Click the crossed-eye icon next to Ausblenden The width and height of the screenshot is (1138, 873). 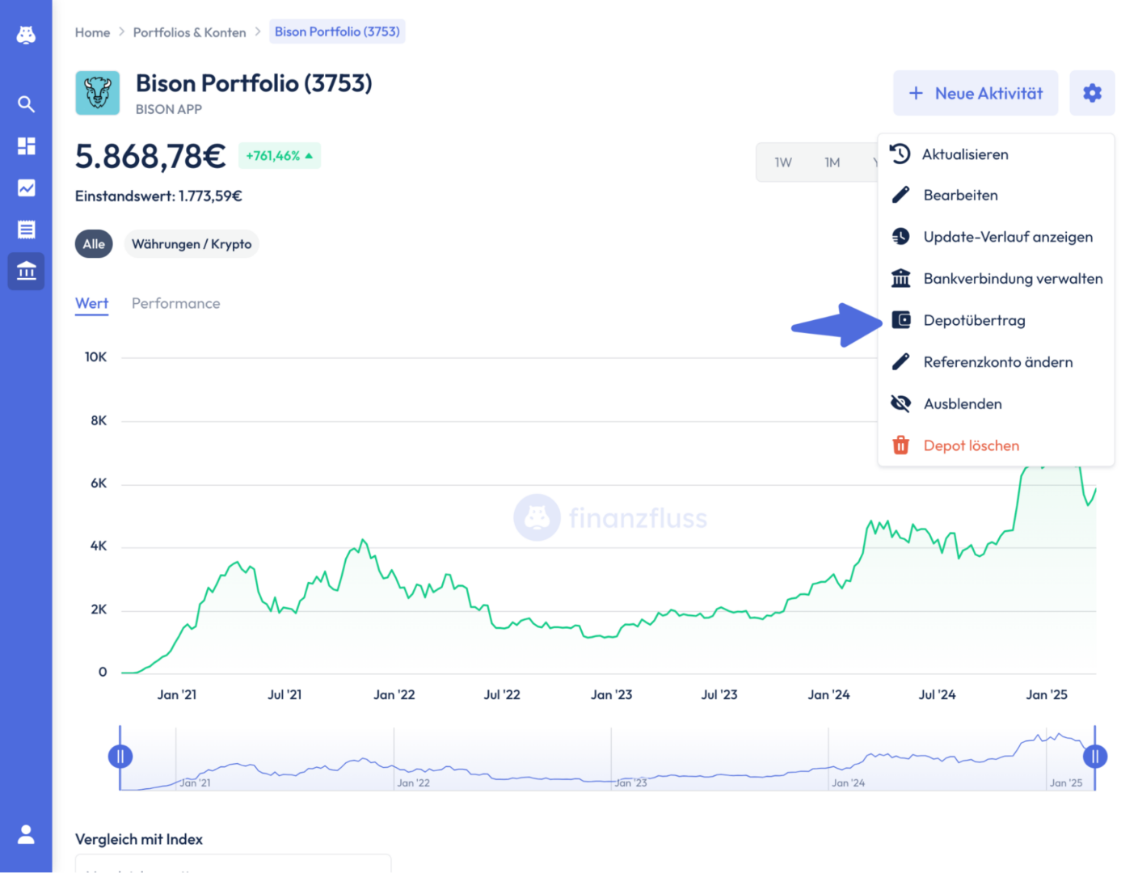click(900, 403)
